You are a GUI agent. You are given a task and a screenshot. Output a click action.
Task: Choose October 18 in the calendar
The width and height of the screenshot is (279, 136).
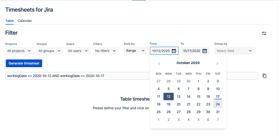[159, 104]
